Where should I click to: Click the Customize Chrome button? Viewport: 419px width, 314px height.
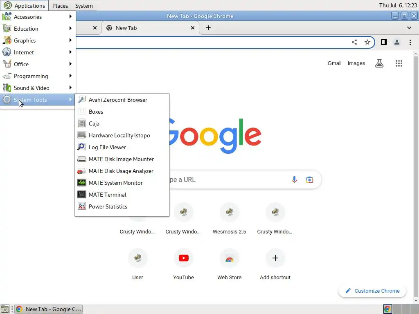click(372, 291)
